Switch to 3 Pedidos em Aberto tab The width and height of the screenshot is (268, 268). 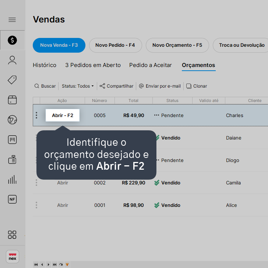pyautogui.click(x=93, y=65)
